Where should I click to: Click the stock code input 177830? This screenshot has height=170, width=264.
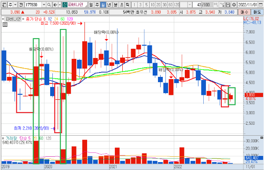(x=33, y=5)
